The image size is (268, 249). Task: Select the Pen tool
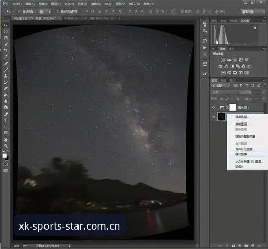6,114
